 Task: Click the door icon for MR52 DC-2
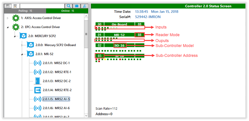click(38, 81)
